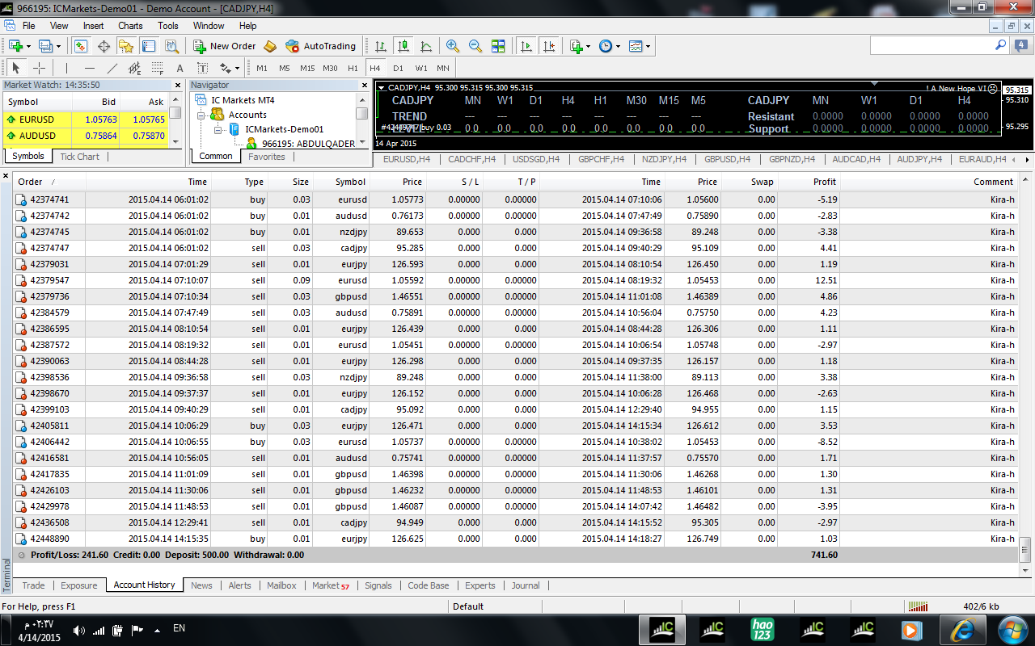
Task: Select the Crosshair tool
Action: [x=39, y=69]
